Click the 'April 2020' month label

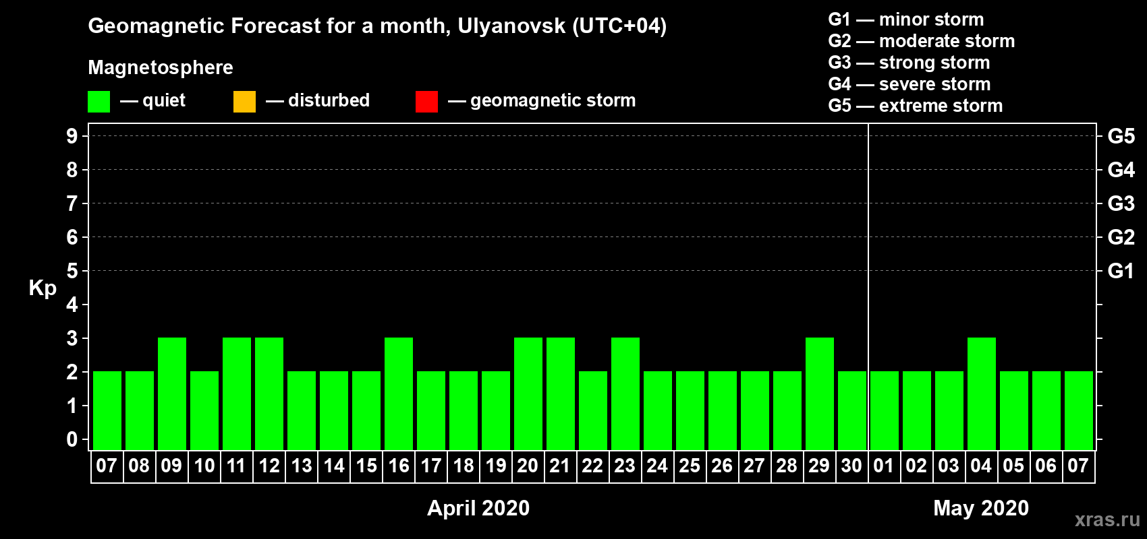coord(478,508)
